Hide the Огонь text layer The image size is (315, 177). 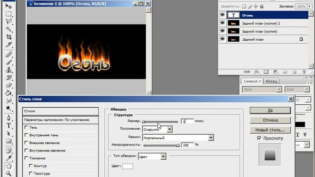(222, 15)
